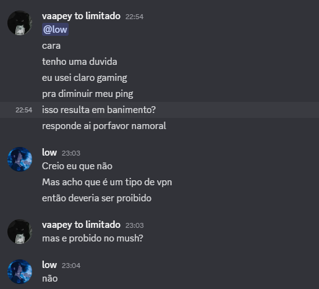Select message 'pra diminuir meu ping'

point(88,94)
